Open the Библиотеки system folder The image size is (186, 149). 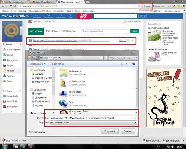point(73,72)
